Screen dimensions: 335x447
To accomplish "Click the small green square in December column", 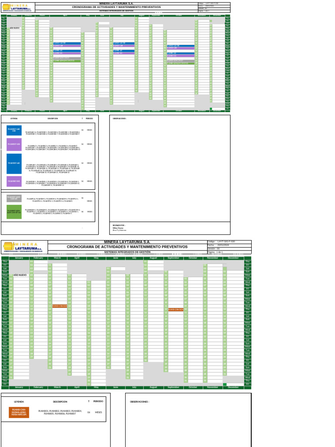I will [x=225, y=385].
